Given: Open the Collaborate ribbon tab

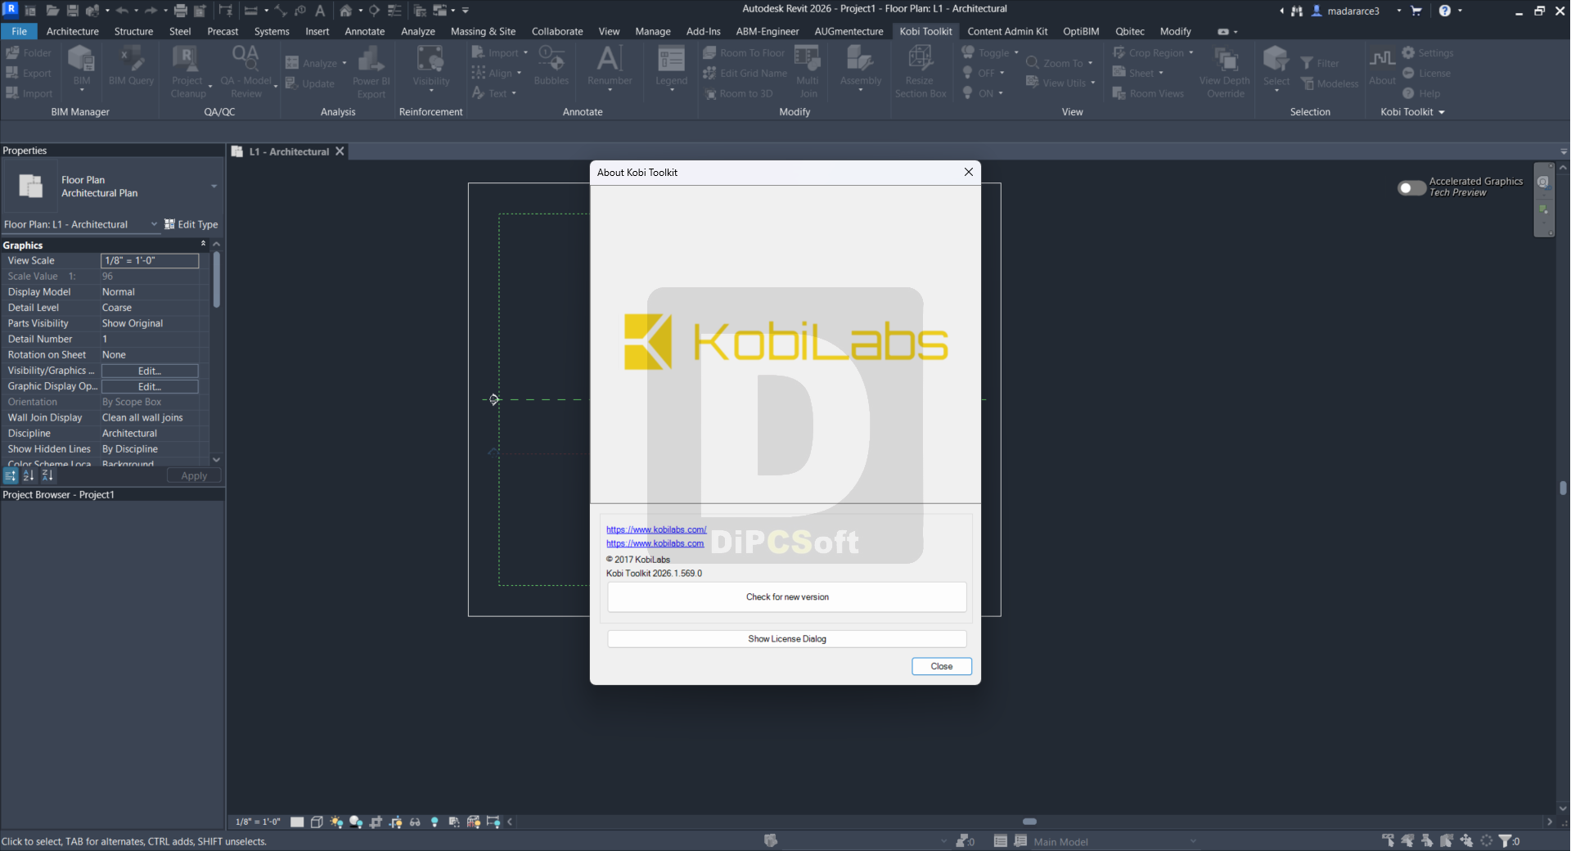Looking at the screenshot, I should click(x=557, y=31).
